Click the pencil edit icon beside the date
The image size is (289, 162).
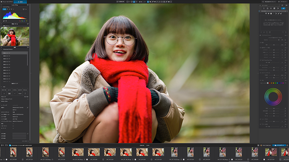pyautogui.click(x=27, y=107)
